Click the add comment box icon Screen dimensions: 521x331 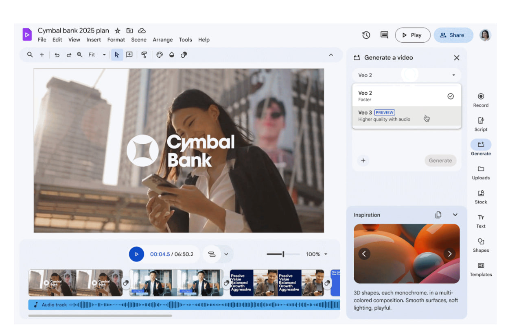click(x=129, y=54)
